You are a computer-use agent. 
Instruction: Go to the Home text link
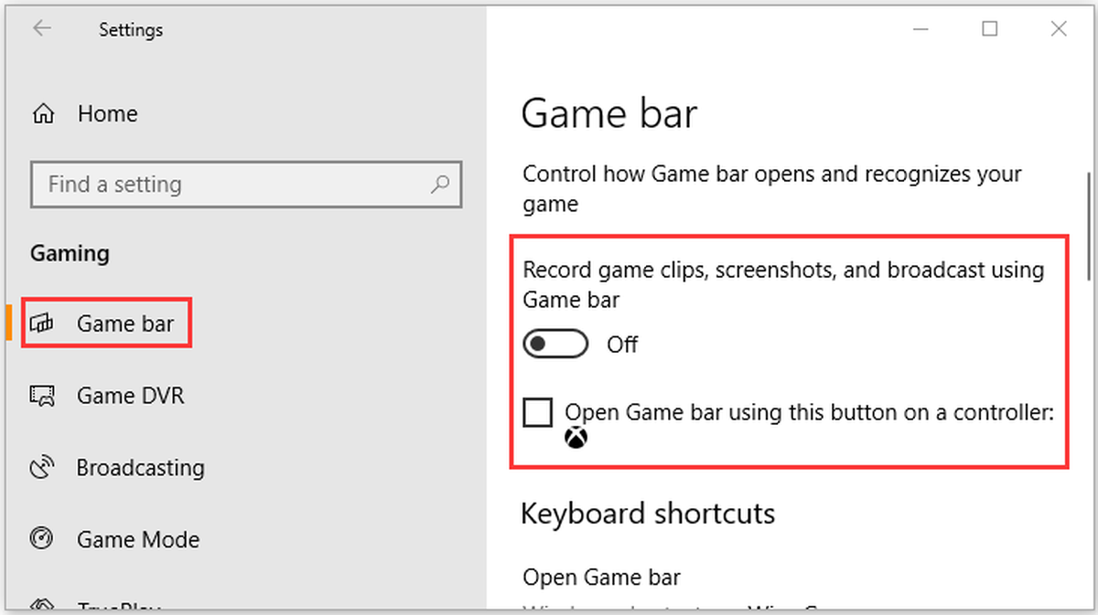(108, 114)
